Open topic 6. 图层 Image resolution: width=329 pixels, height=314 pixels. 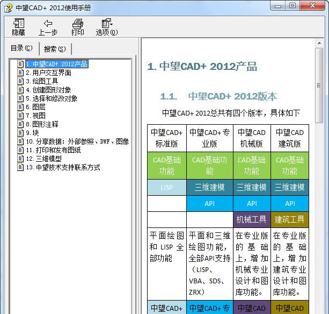point(35,107)
